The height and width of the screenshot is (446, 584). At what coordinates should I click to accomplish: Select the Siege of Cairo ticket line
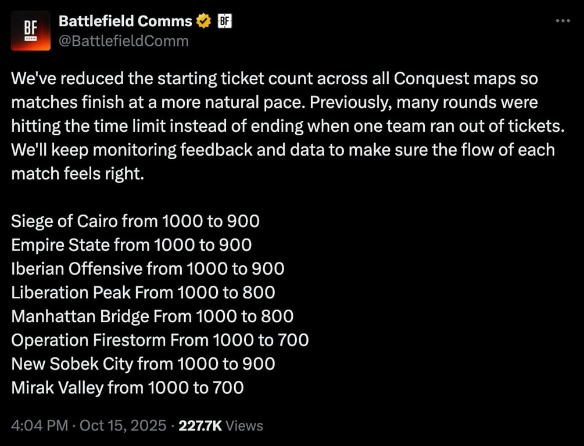[x=135, y=221]
